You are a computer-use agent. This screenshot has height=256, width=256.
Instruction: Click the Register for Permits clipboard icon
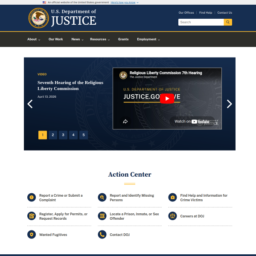click(x=32, y=216)
